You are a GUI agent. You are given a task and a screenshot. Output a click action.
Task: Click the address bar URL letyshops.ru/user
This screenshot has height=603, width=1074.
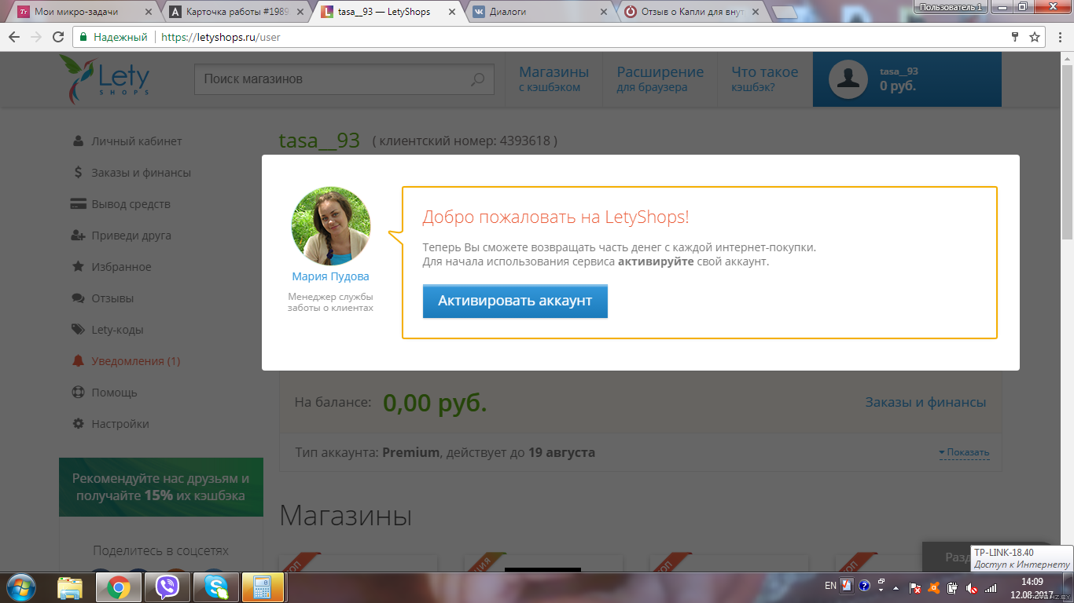220,37
